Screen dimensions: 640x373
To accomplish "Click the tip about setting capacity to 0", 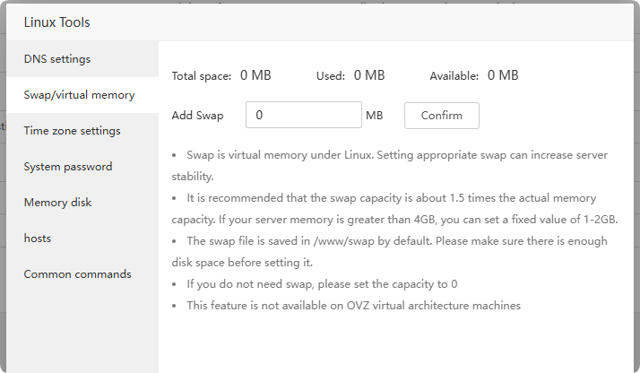I will [x=322, y=284].
